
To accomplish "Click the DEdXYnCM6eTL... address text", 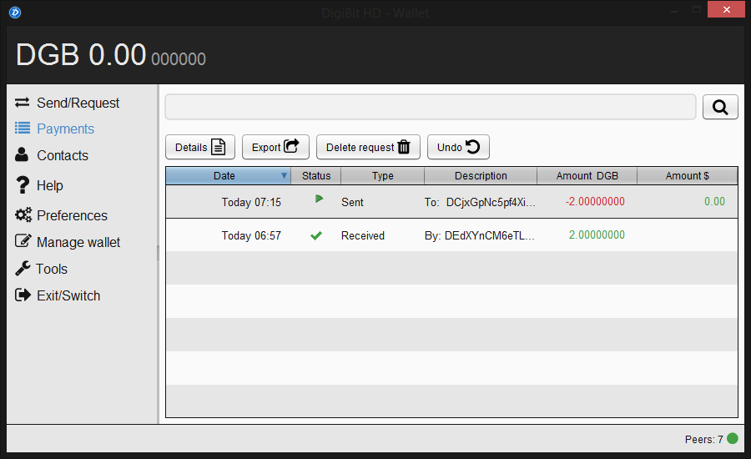I will pos(490,235).
